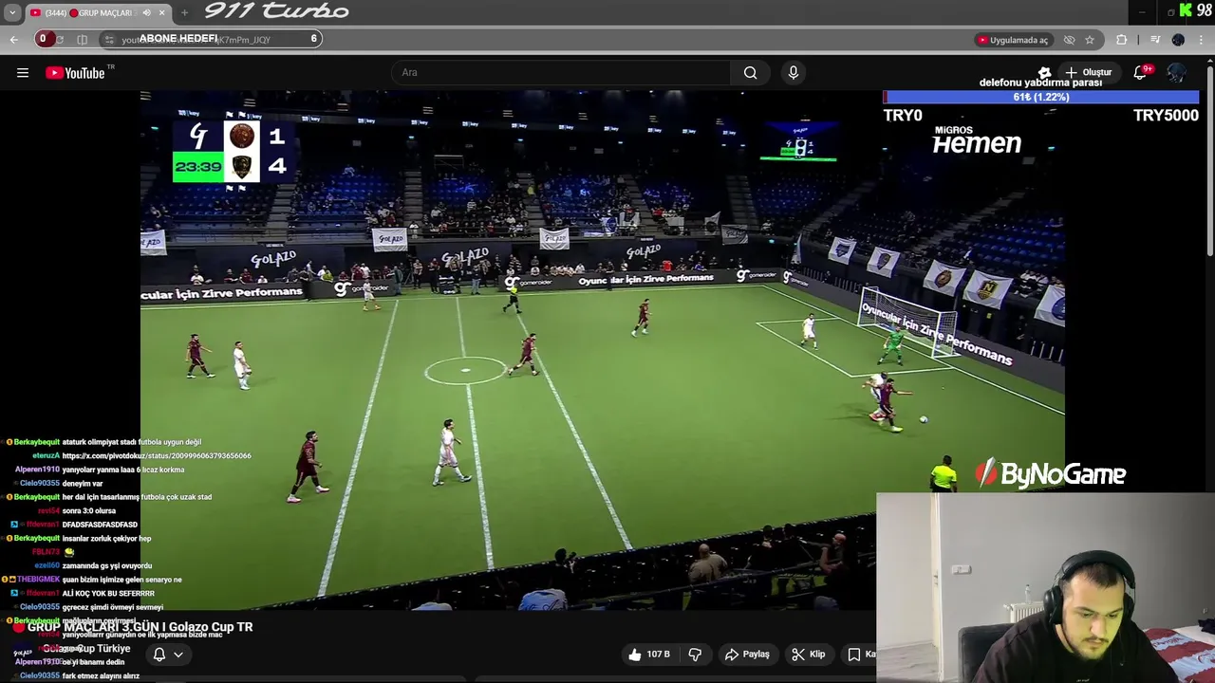Mute the tab via speaker icon
This screenshot has height=683, width=1215.
146,12
